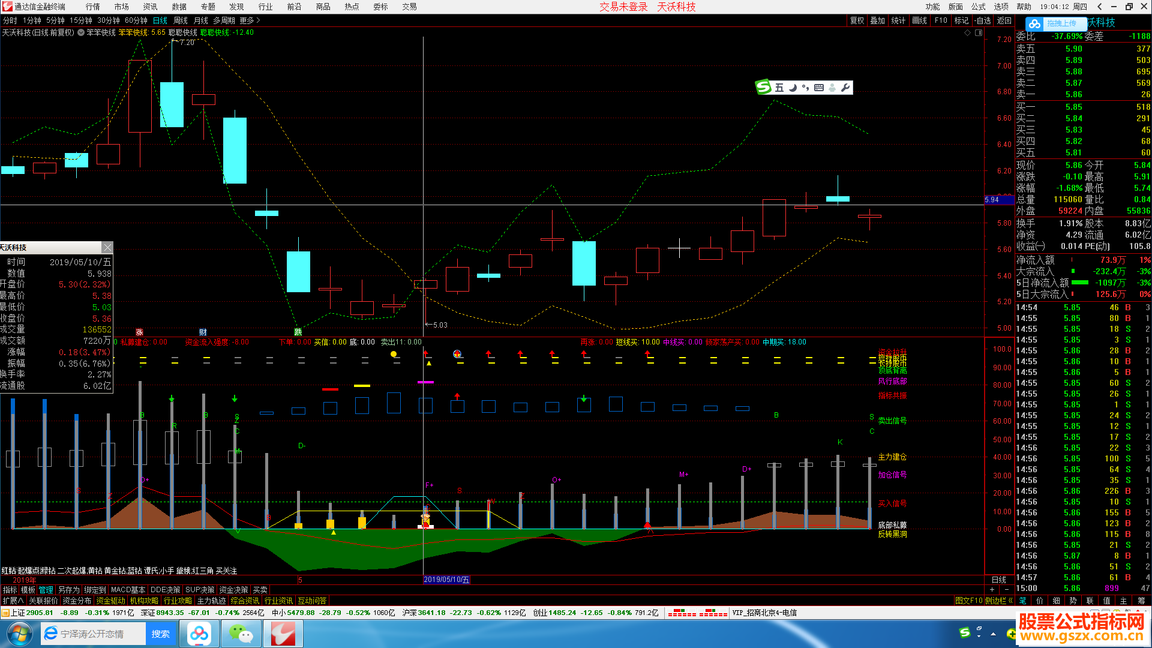The width and height of the screenshot is (1152, 648).
Task: Remove from watchlist via -自选
Action: (982, 20)
